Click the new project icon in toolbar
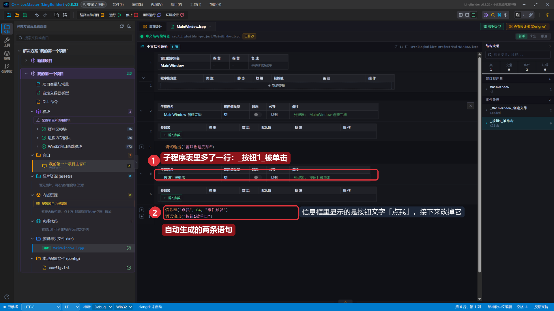Image resolution: width=554 pixels, height=311 pixels. point(9,15)
